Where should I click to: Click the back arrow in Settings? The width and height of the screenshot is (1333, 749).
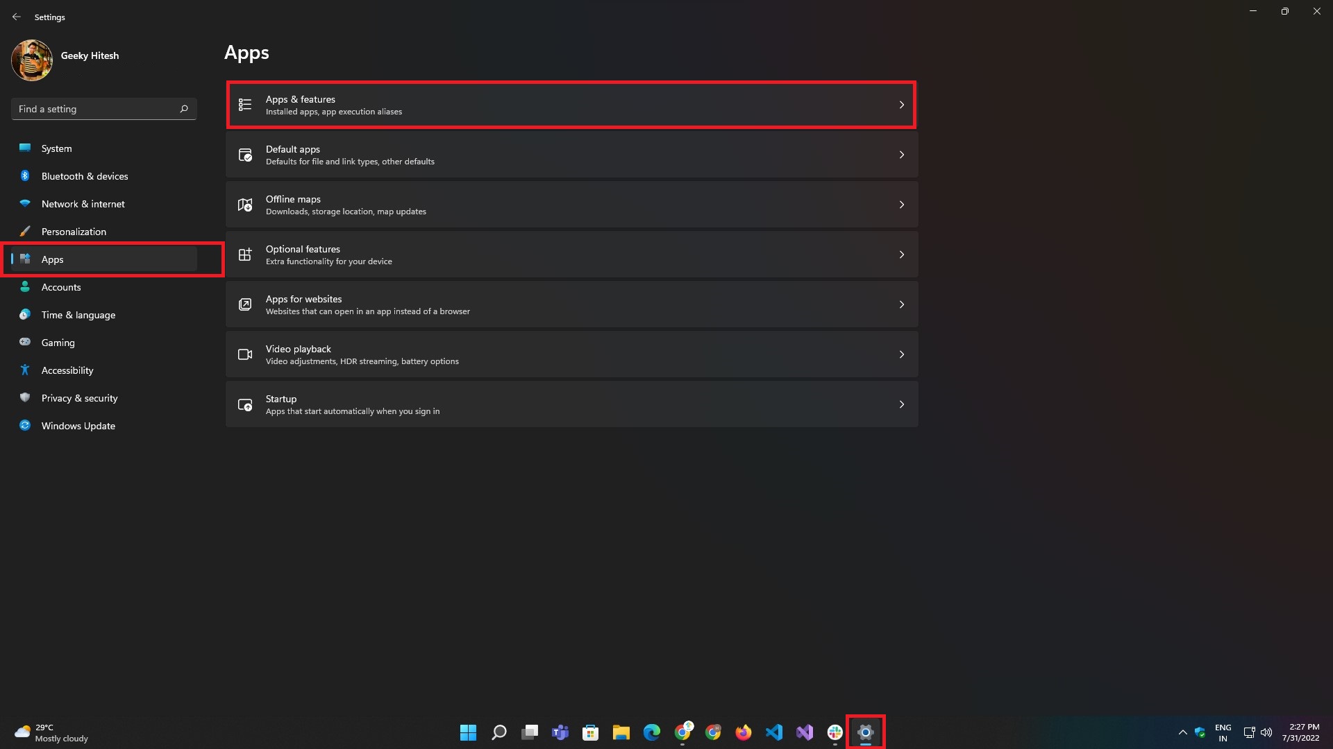17,17
